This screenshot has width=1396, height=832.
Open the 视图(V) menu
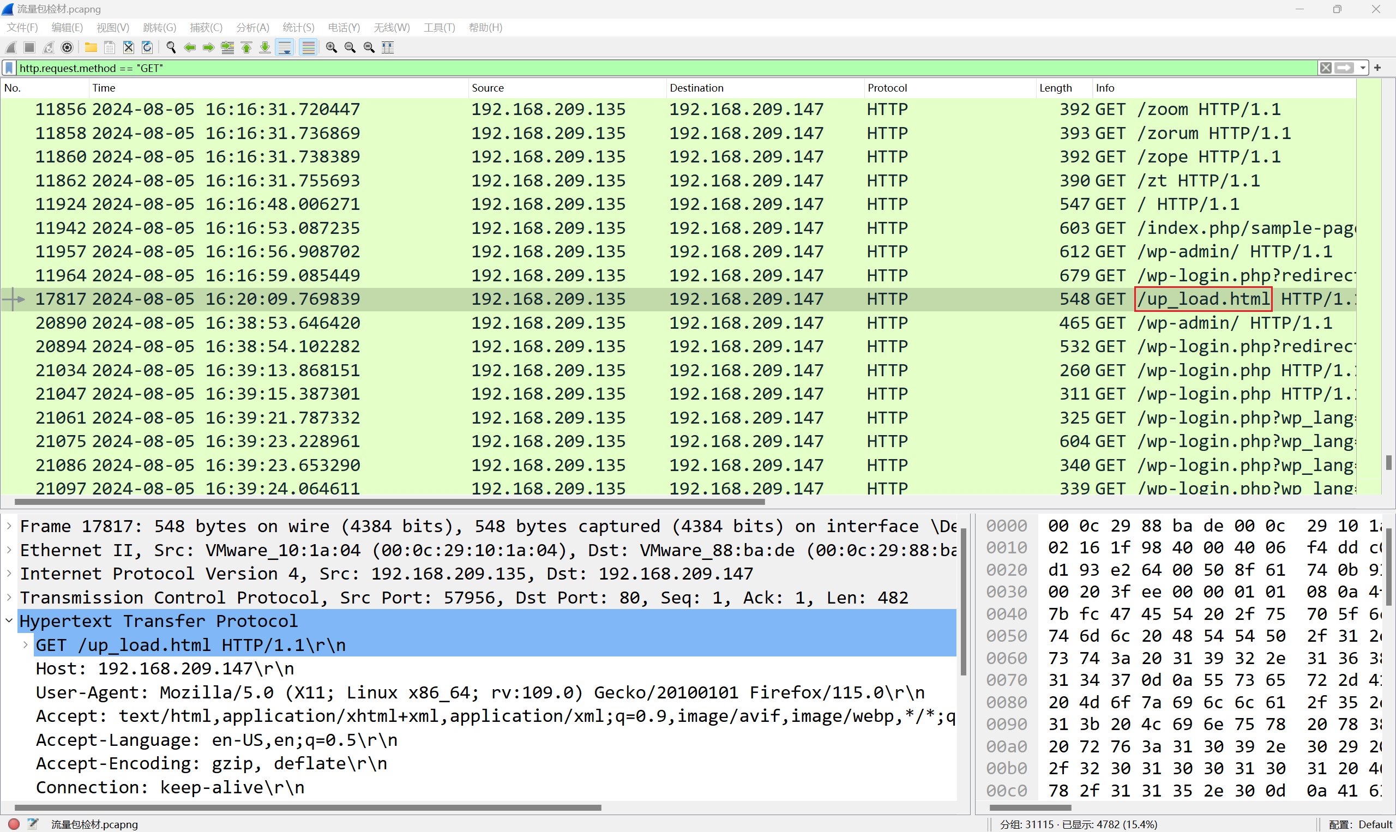(x=113, y=27)
